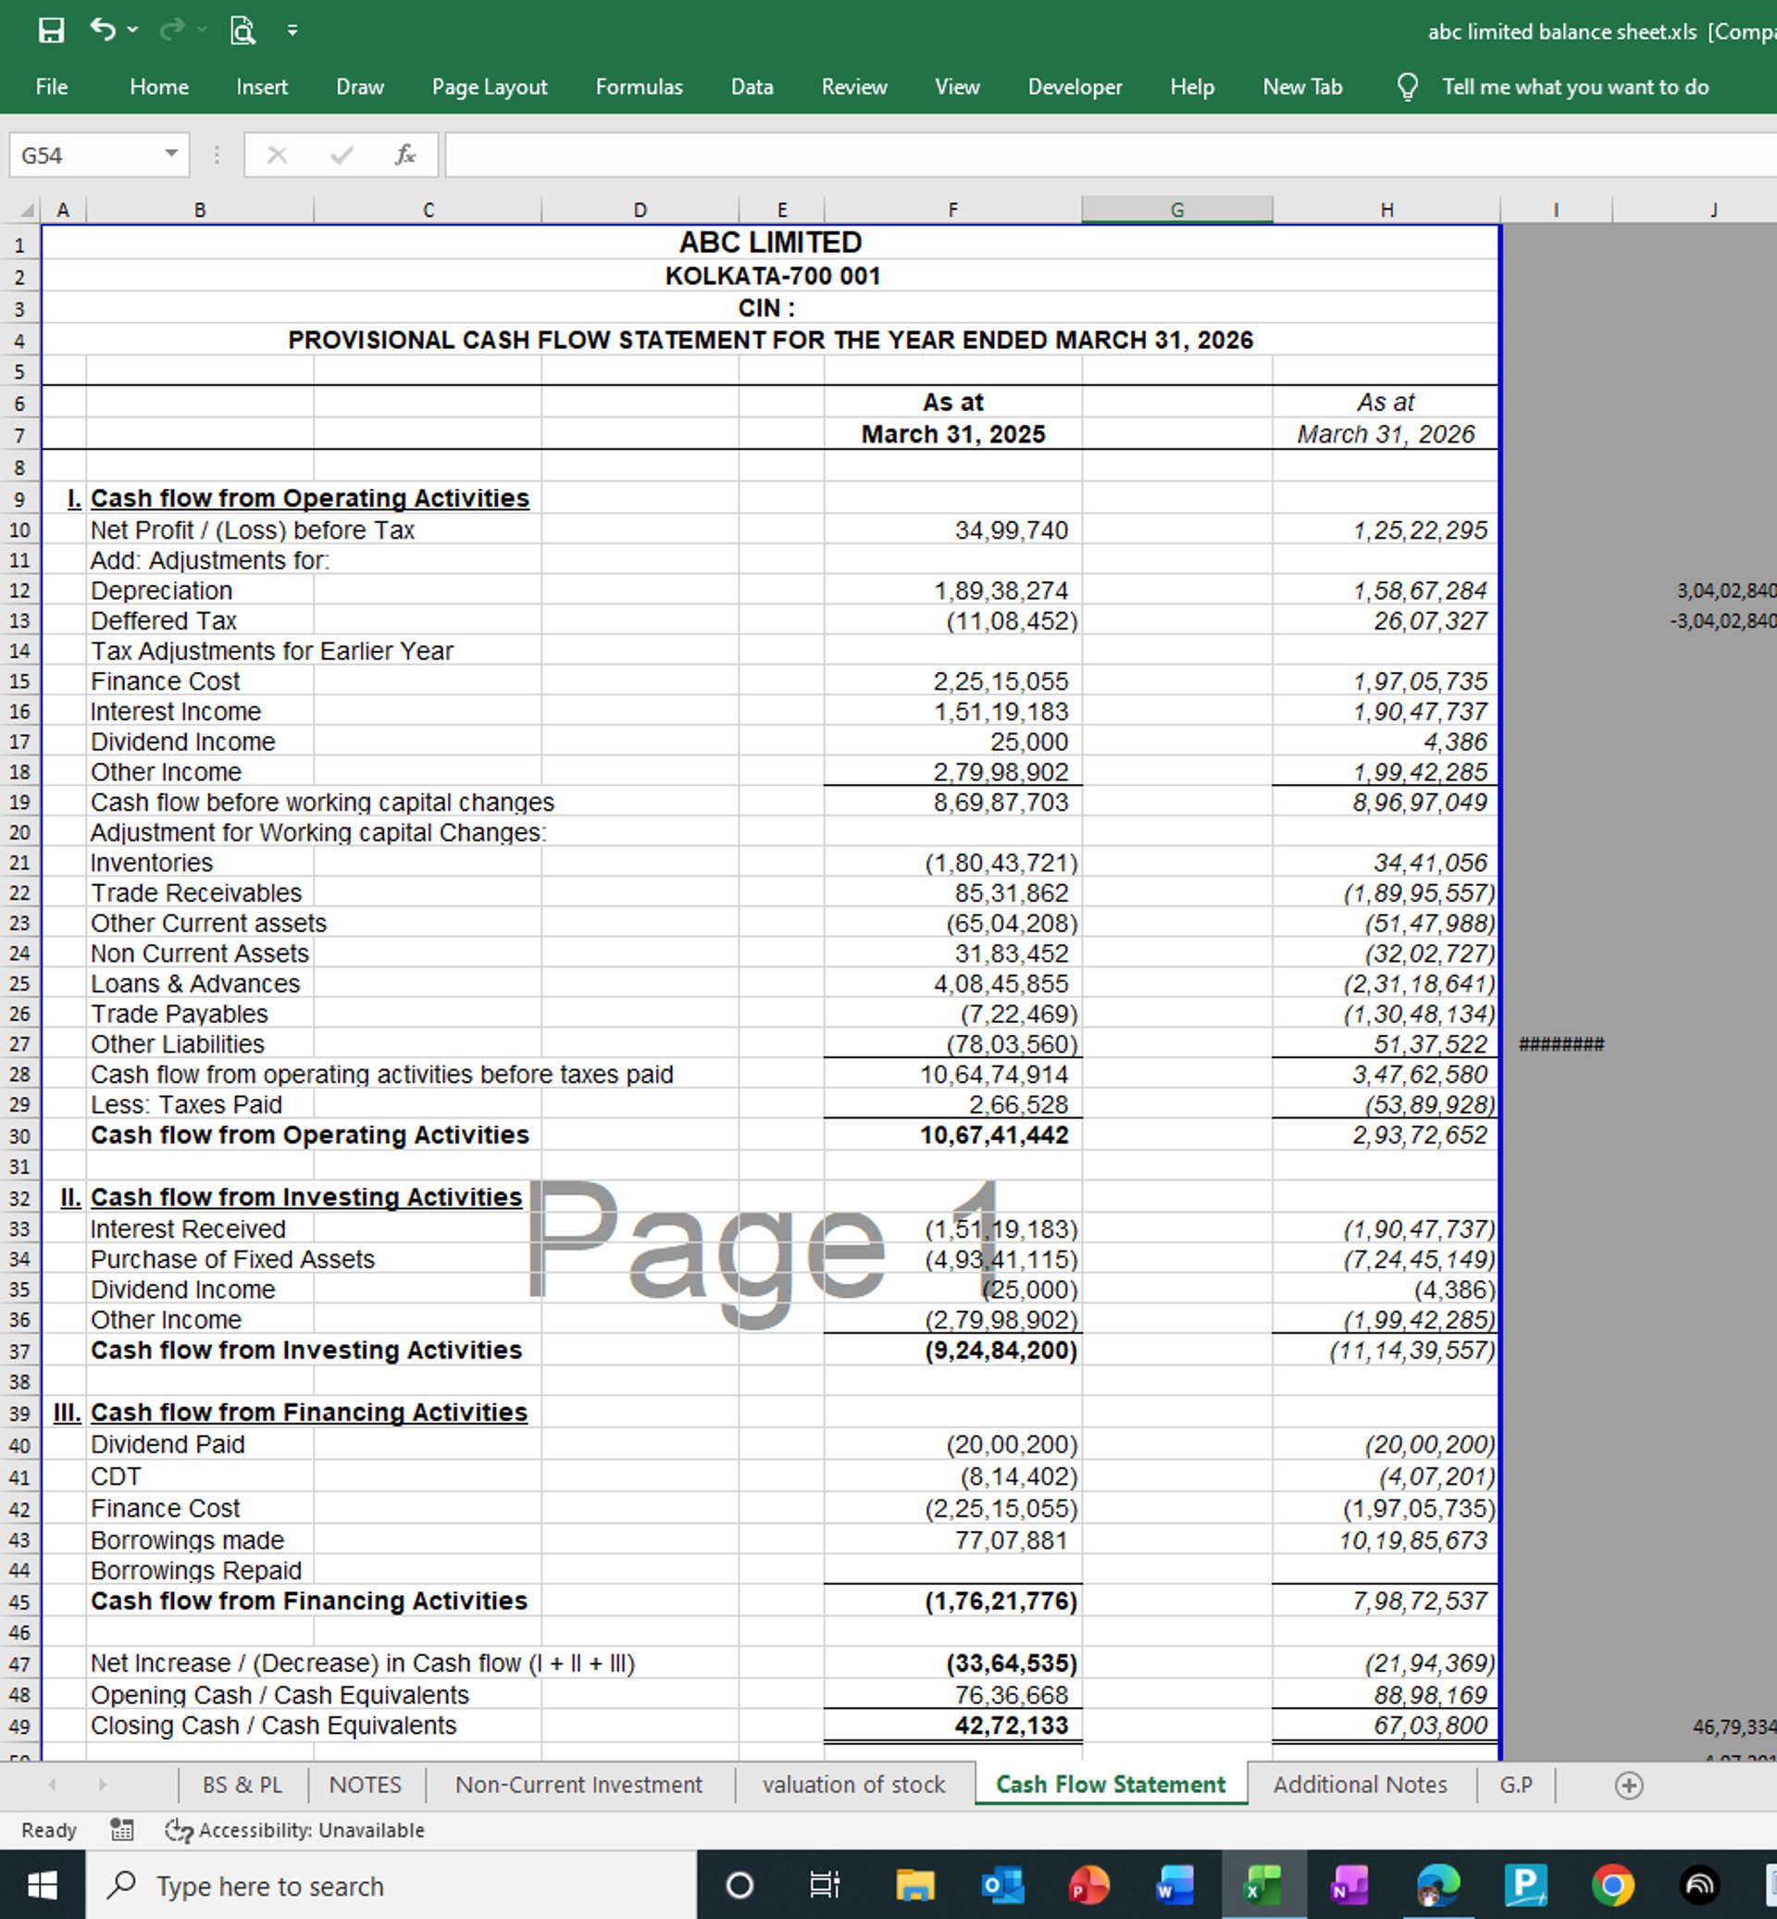Open the Undo history dropdown arrow
Viewport: 1777px width, 1919px height.
132,30
